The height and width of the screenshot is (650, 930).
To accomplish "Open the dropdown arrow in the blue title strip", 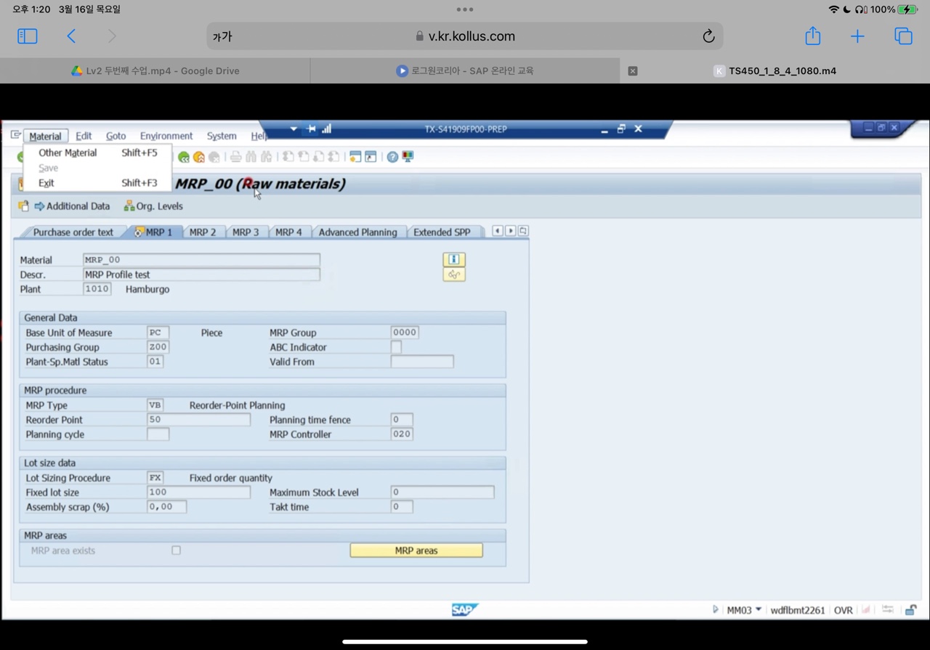I will (294, 129).
